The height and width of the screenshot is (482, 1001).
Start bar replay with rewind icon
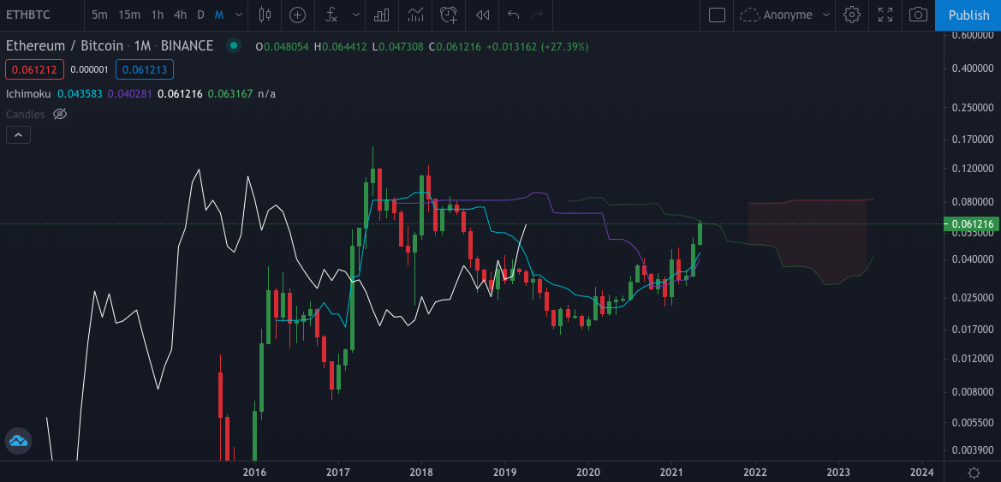click(483, 15)
